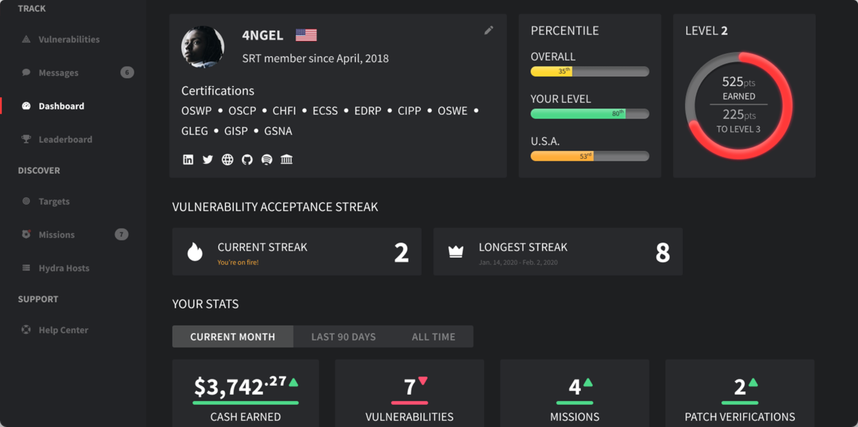Open the LinkedIn profile icon
Screen dimensions: 858x427
188,160
